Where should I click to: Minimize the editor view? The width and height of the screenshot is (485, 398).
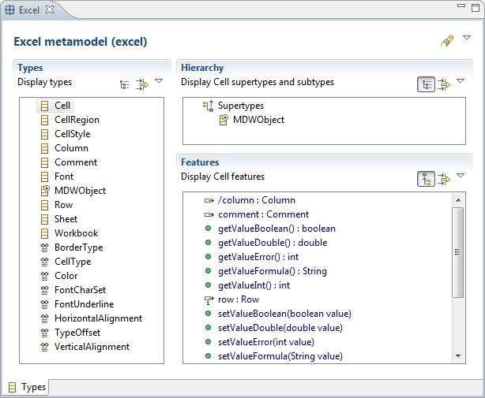pyautogui.click(x=461, y=6)
